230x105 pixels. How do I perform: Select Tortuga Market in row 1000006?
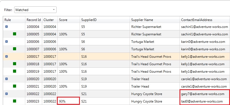click(x=155, y=42)
